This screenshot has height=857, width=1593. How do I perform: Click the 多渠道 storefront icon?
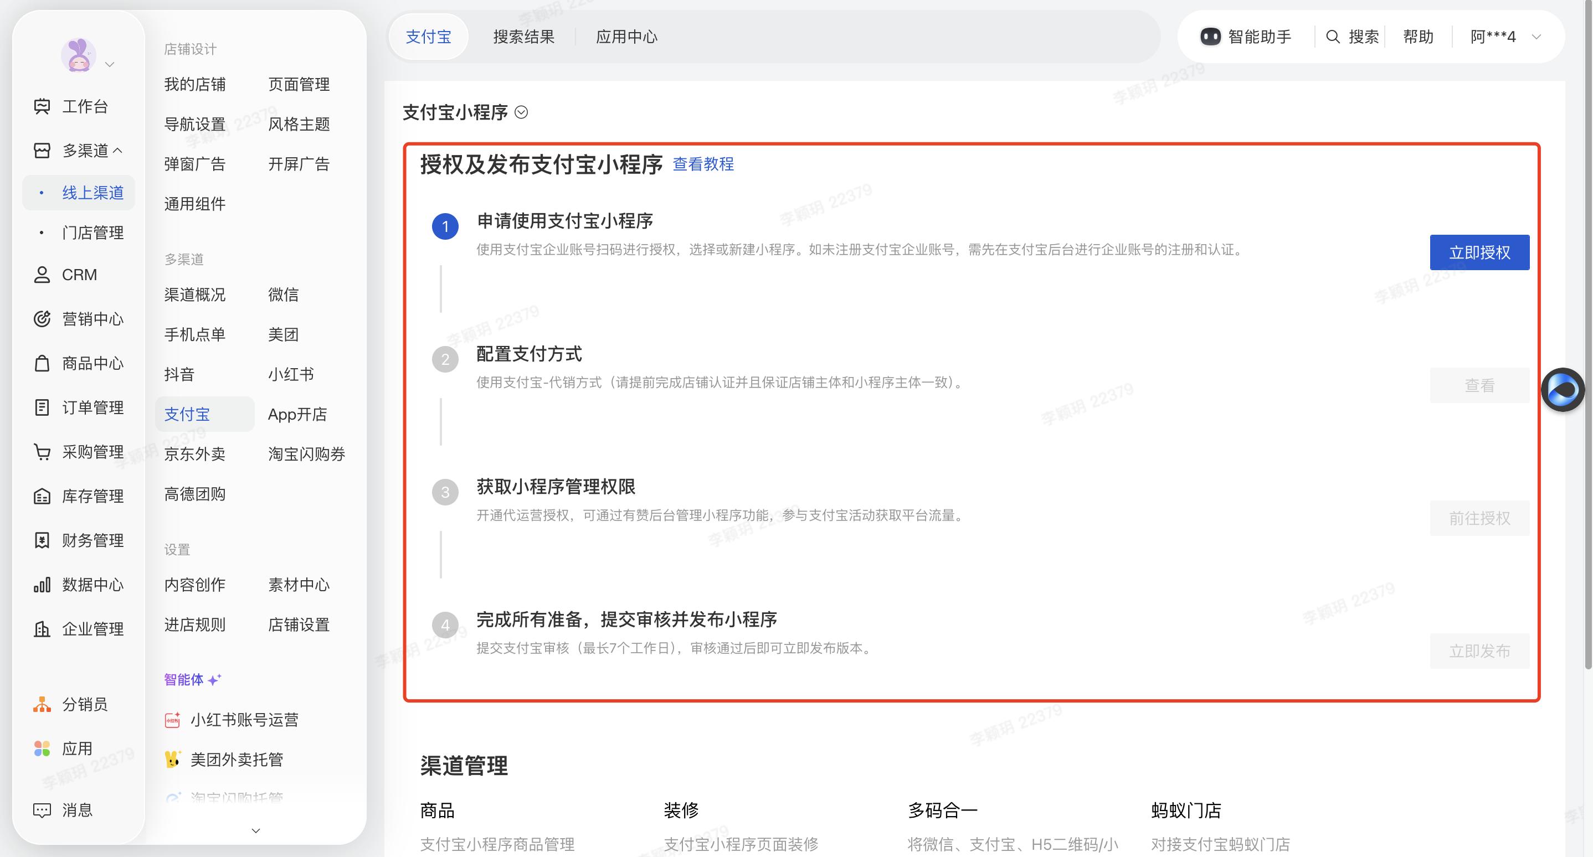[x=42, y=150]
